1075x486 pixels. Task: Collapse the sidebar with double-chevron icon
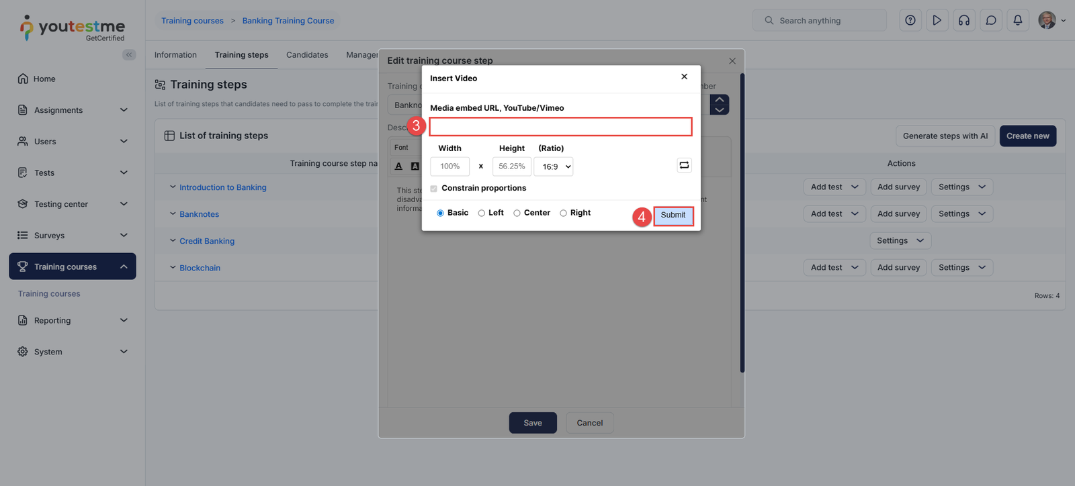click(x=129, y=55)
